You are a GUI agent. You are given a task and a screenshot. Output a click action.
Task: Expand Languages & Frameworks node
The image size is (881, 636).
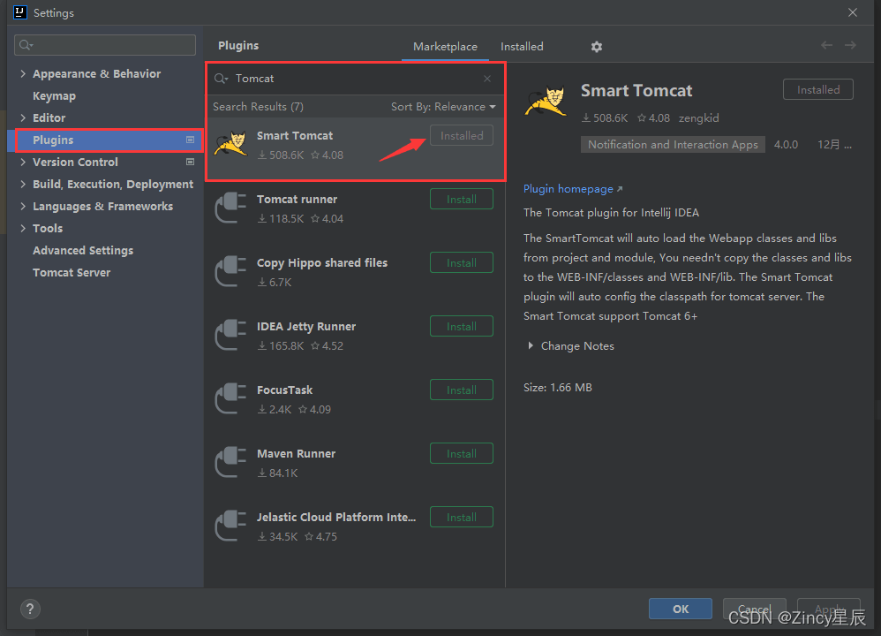coord(23,207)
